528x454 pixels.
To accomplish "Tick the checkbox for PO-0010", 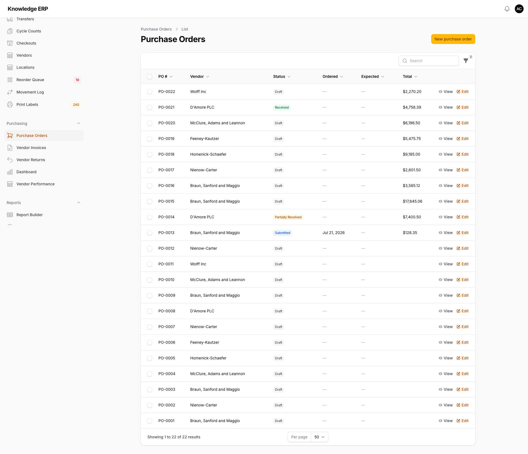I will click(150, 280).
